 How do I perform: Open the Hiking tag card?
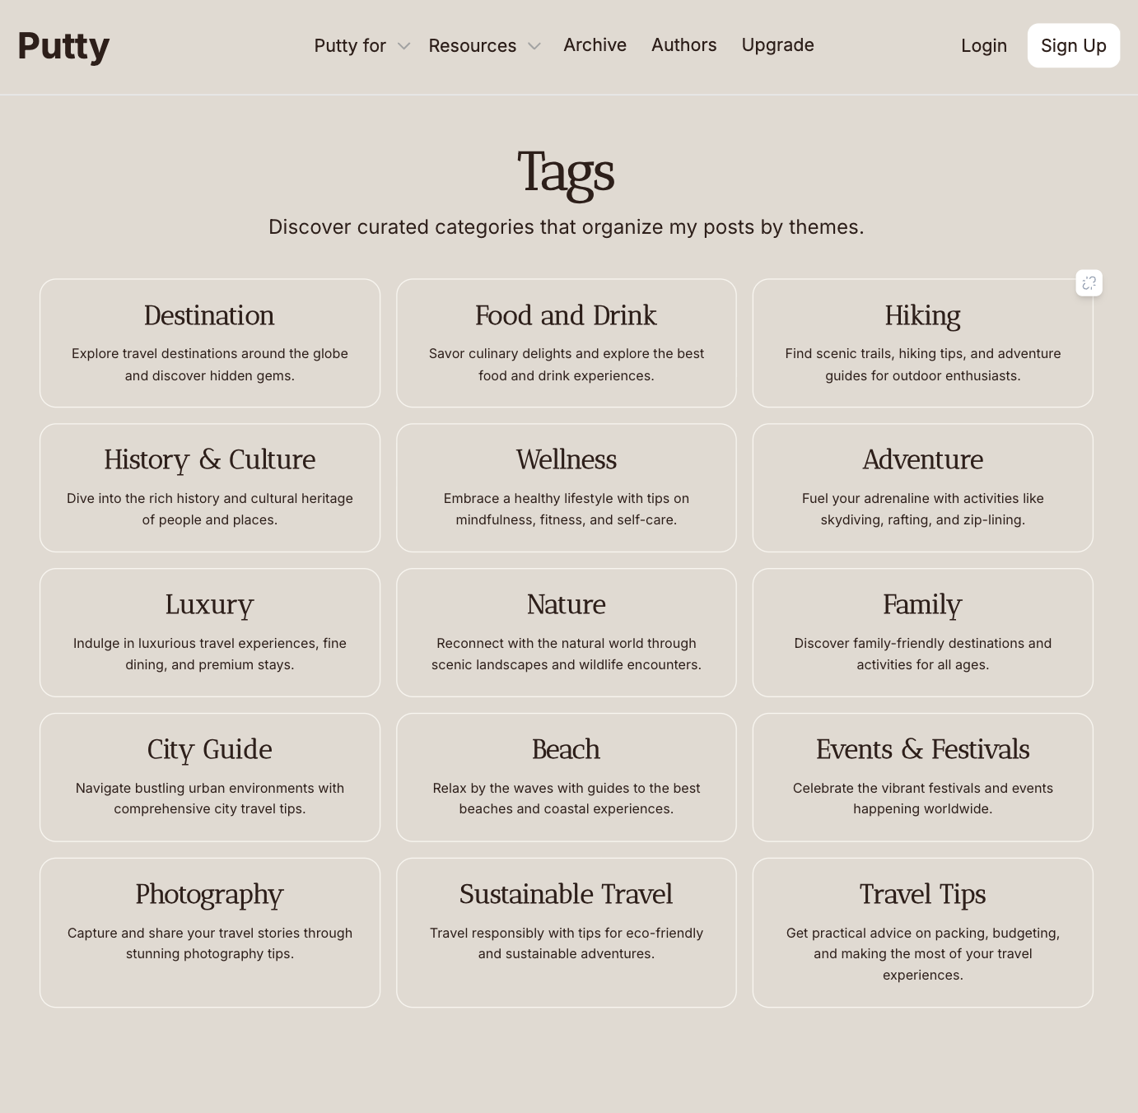tap(922, 342)
